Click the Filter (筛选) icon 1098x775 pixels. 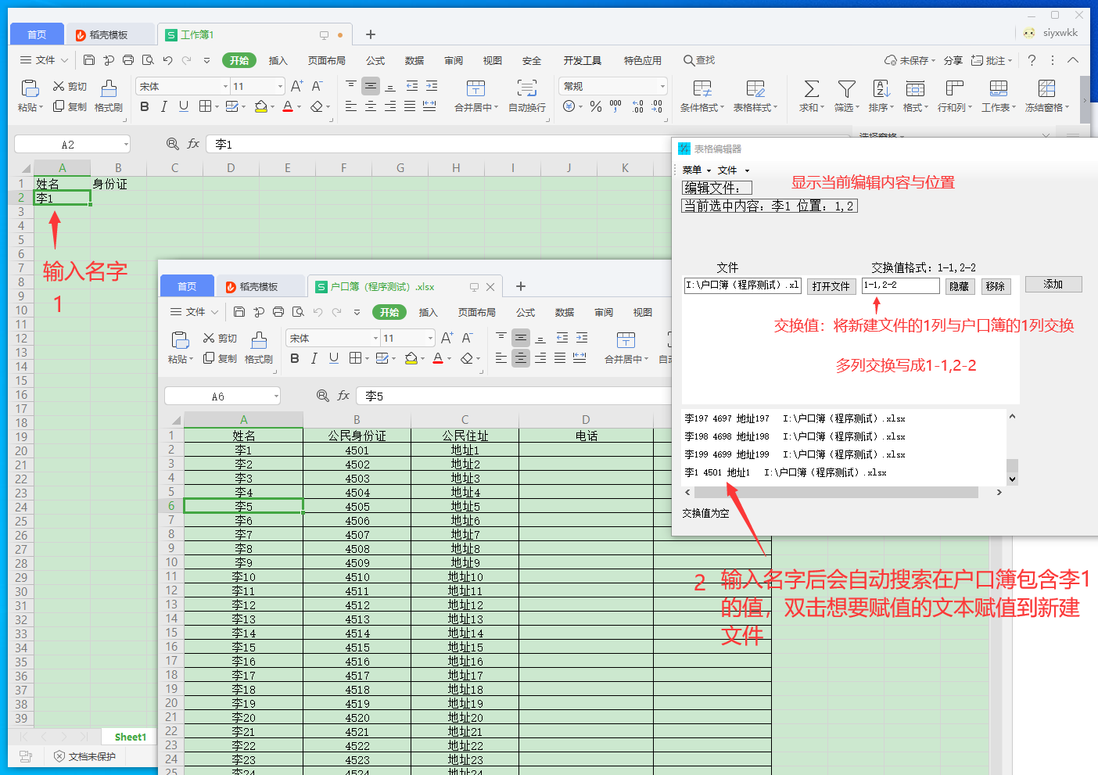pos(846,88)
